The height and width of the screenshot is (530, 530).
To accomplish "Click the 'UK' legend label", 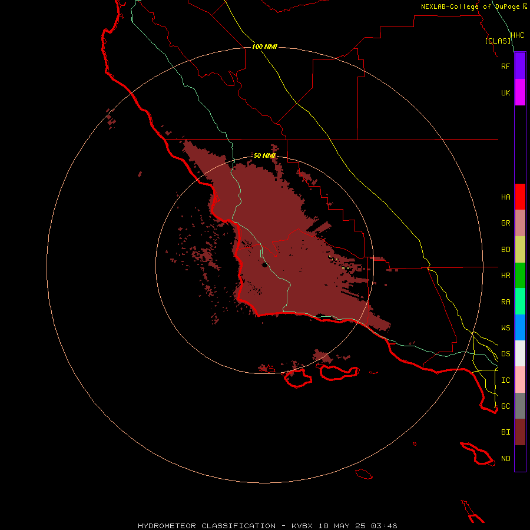I will coord(505,92).
